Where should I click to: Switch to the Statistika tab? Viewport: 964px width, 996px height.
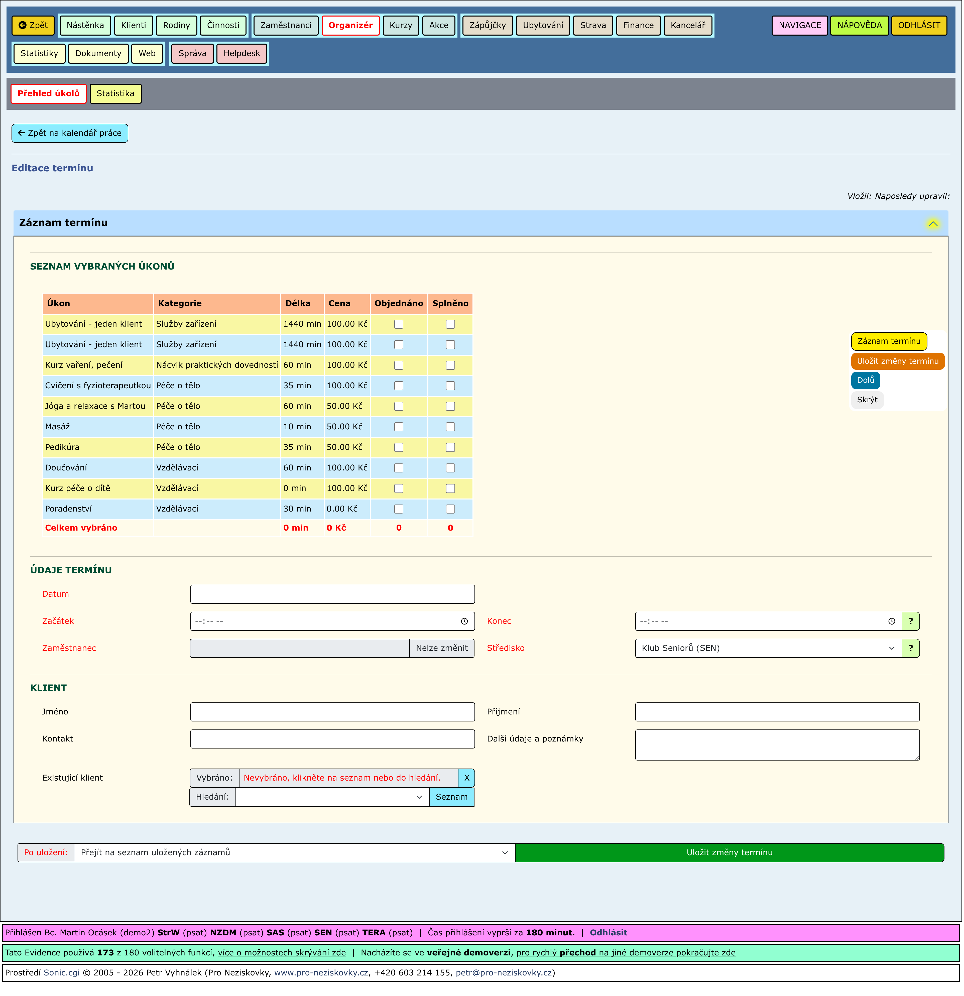115,93
